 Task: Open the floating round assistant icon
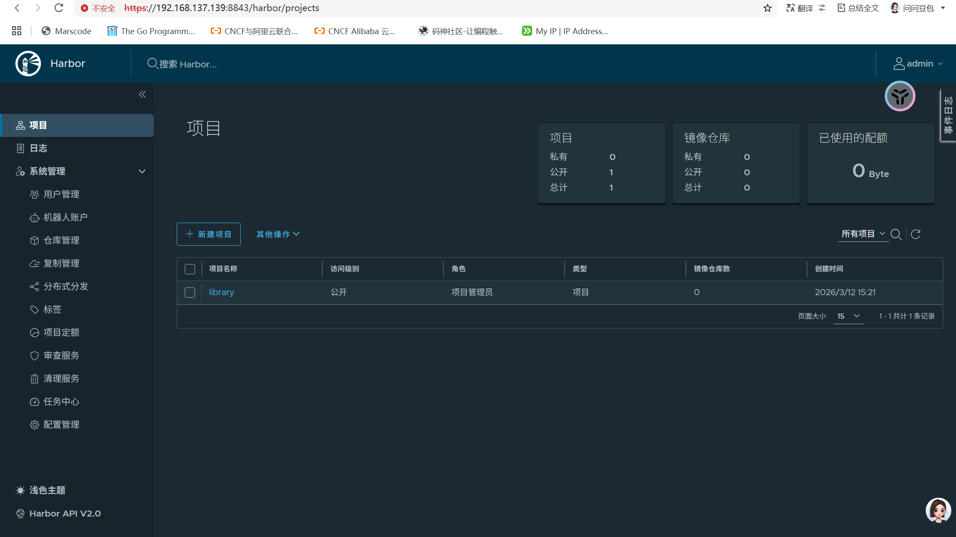900,96
